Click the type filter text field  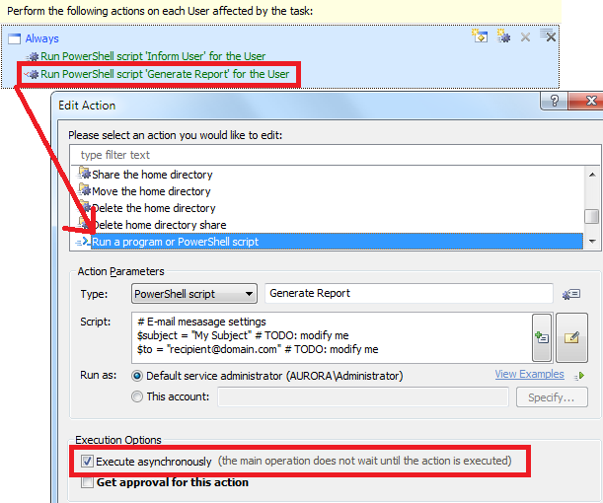(x=336, y=155)
